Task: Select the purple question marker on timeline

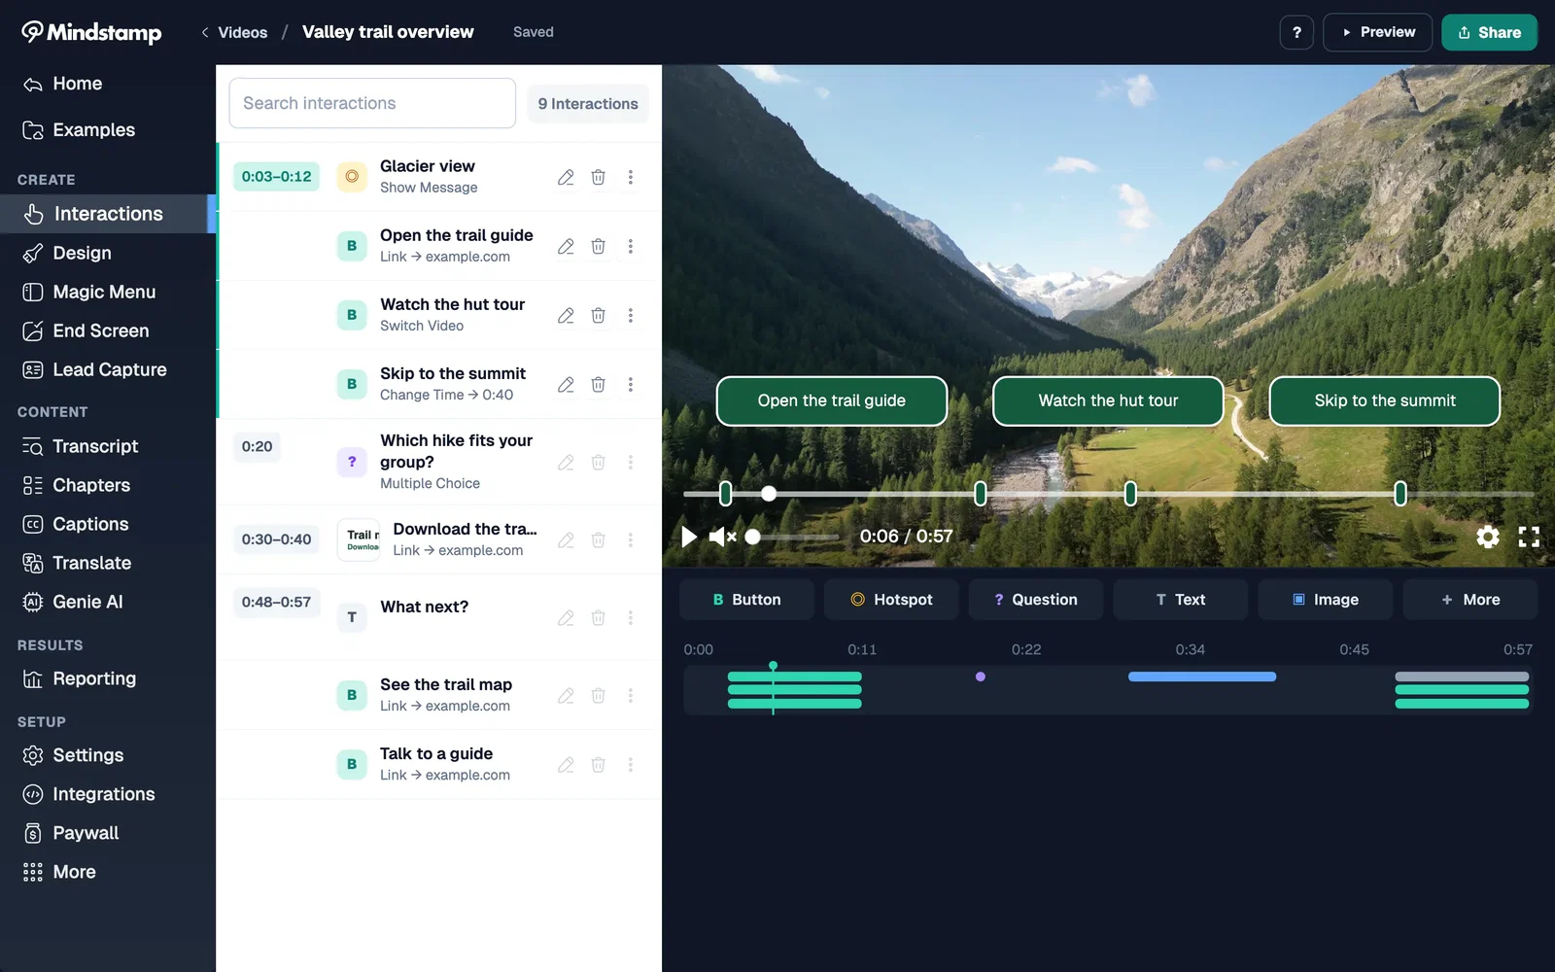Action: (981, 677)
